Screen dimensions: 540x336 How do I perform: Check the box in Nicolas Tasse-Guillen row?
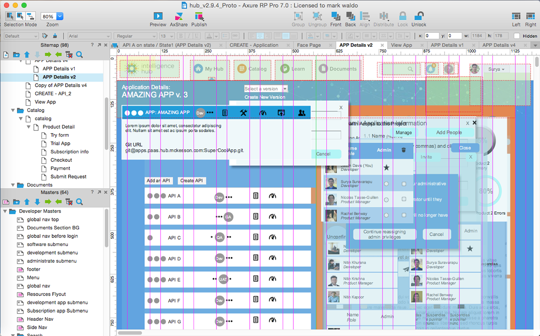coord(404,199)
